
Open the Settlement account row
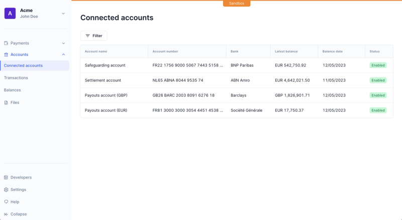237,80
